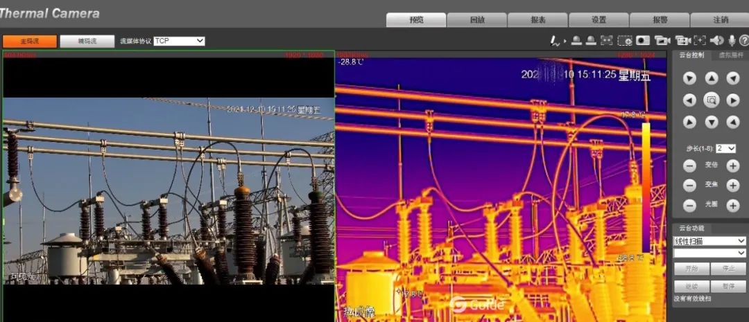The image size is (749, 322).
Task: Click the PTZ center magnifier button
Action: [711, 100]
